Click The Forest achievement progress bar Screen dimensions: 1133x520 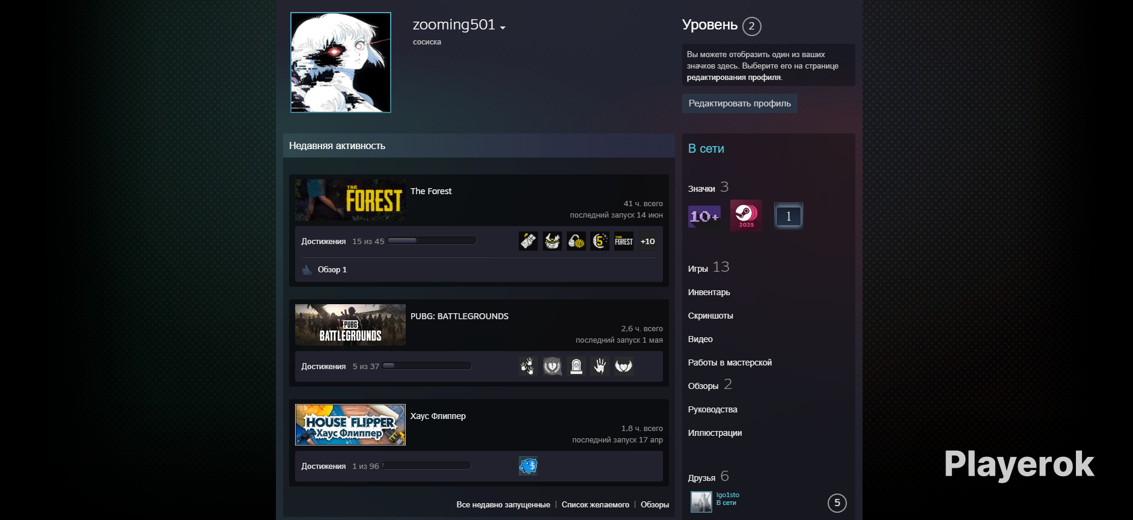pos(432,241)
